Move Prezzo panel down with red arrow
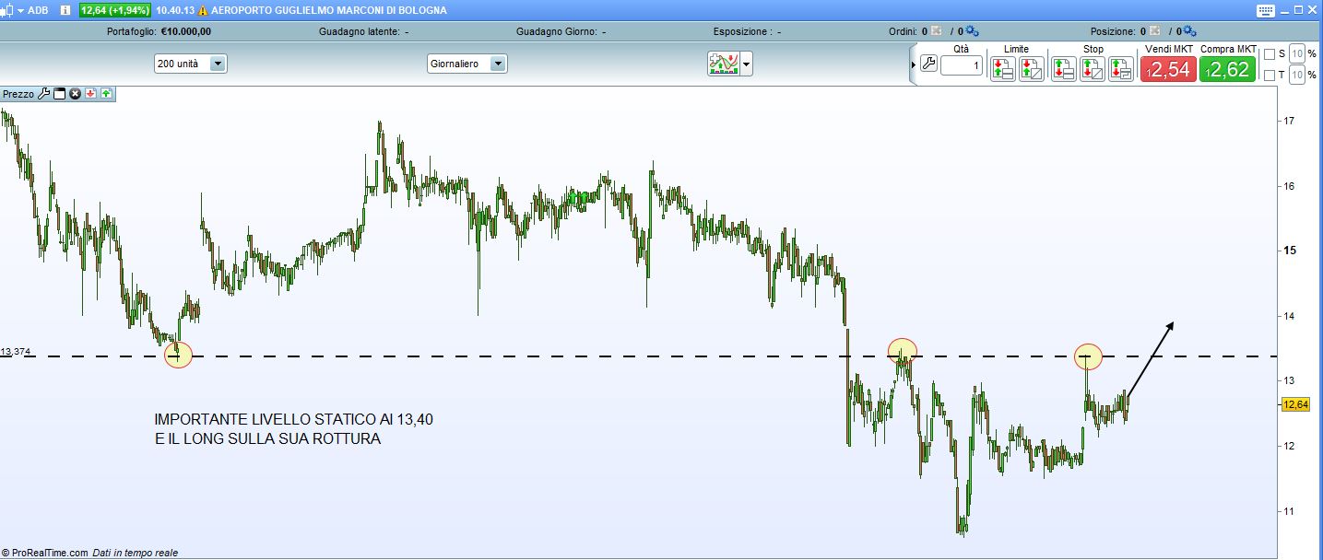 click(x=90, y=94)
